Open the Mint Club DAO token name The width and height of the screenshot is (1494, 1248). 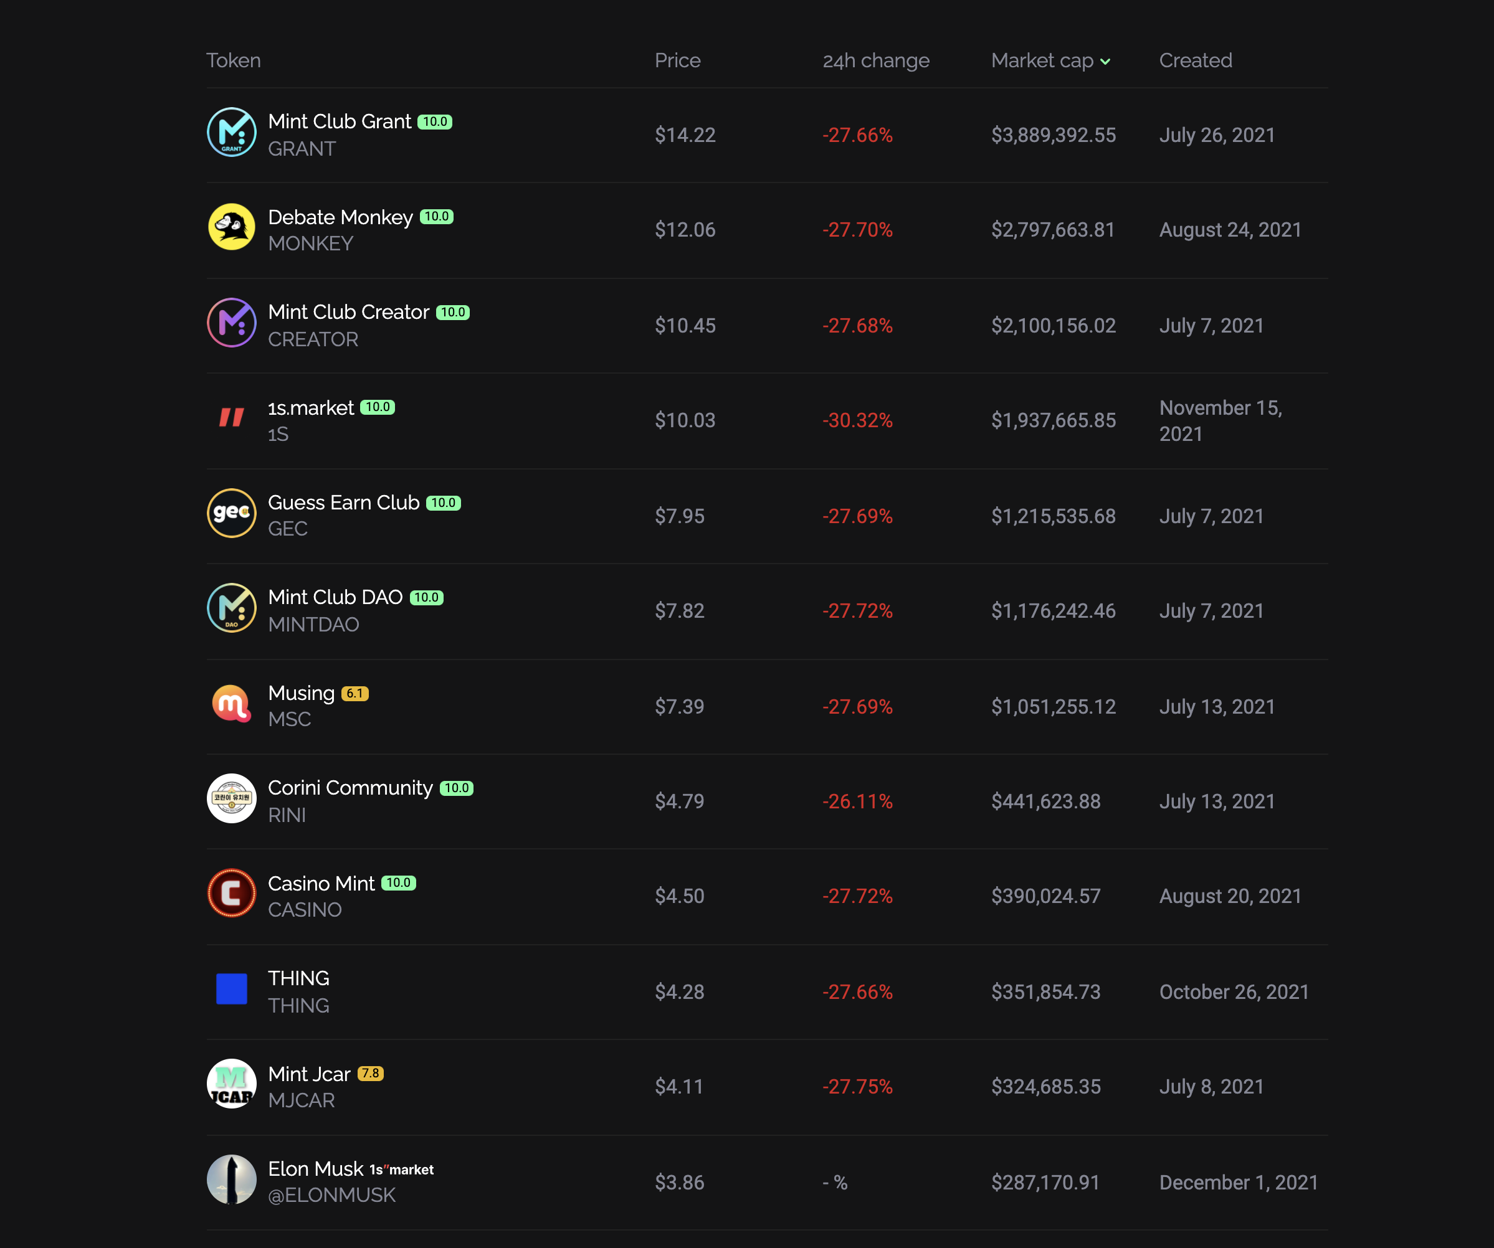coord(335,597)
